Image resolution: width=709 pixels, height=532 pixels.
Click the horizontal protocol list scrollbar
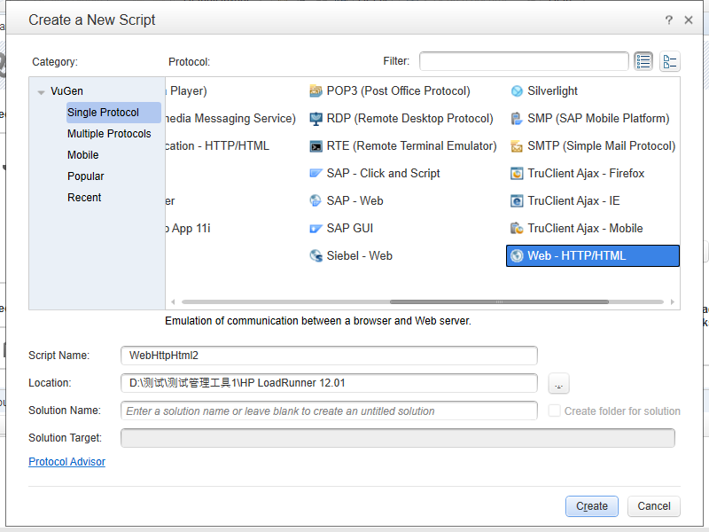click(x=499, y=301)
